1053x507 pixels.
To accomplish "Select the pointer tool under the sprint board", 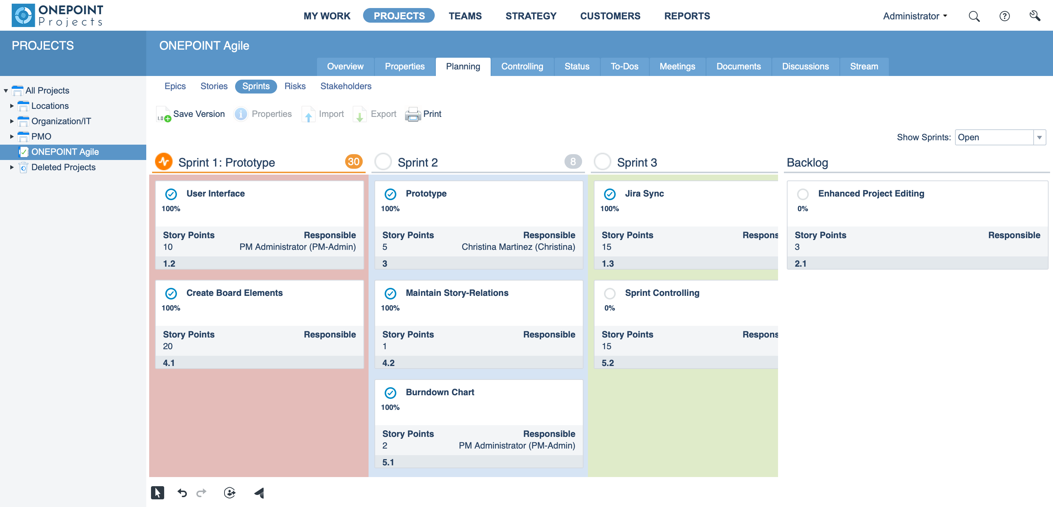I will pos(158,493).
